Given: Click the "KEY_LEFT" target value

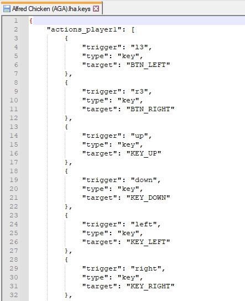Looking at the screenshot, I should [148, 242].
